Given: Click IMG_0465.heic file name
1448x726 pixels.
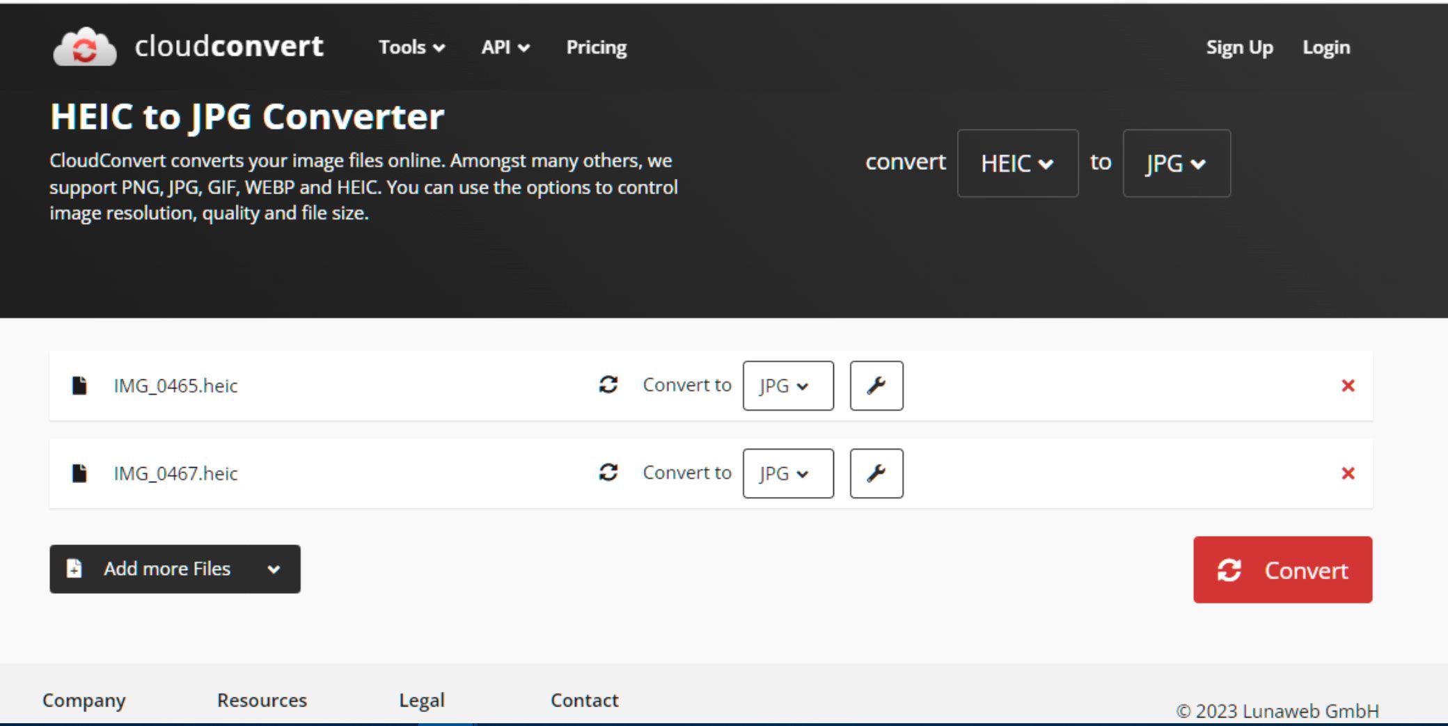Looking at the screenshot, I should click(x=175, y=386).
